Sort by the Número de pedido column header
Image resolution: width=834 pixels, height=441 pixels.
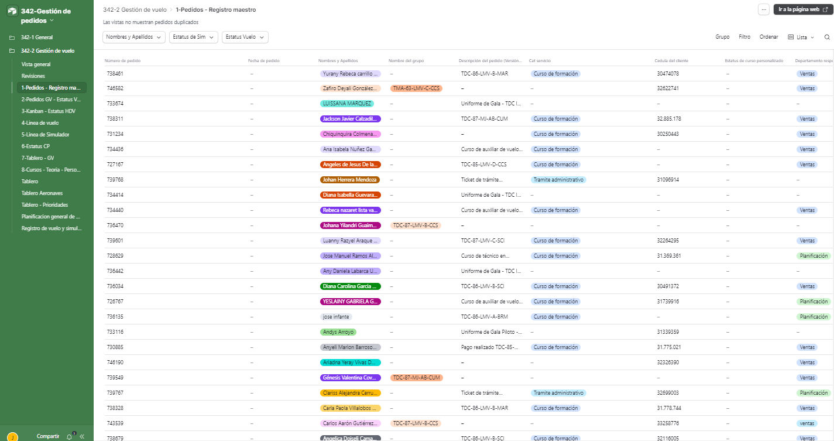[123, 61]
